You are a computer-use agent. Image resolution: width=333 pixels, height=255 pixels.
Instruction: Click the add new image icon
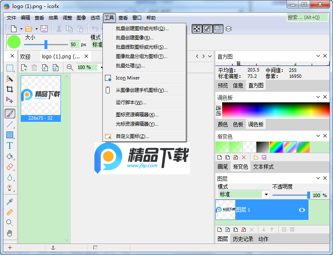(24, 68)
